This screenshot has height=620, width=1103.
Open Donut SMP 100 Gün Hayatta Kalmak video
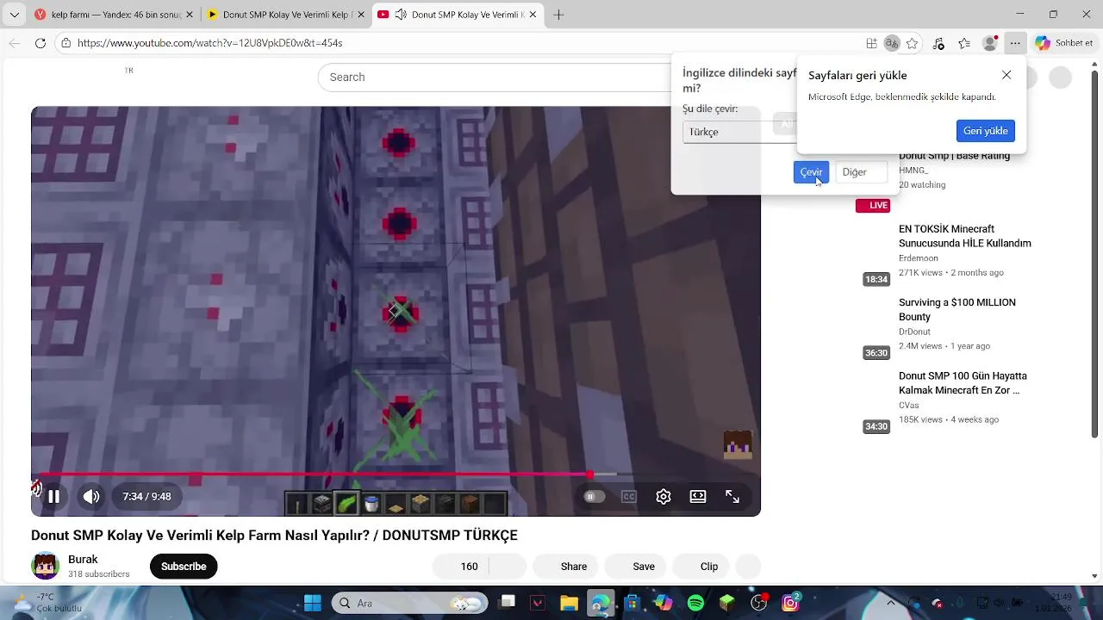tap(963, 383)
